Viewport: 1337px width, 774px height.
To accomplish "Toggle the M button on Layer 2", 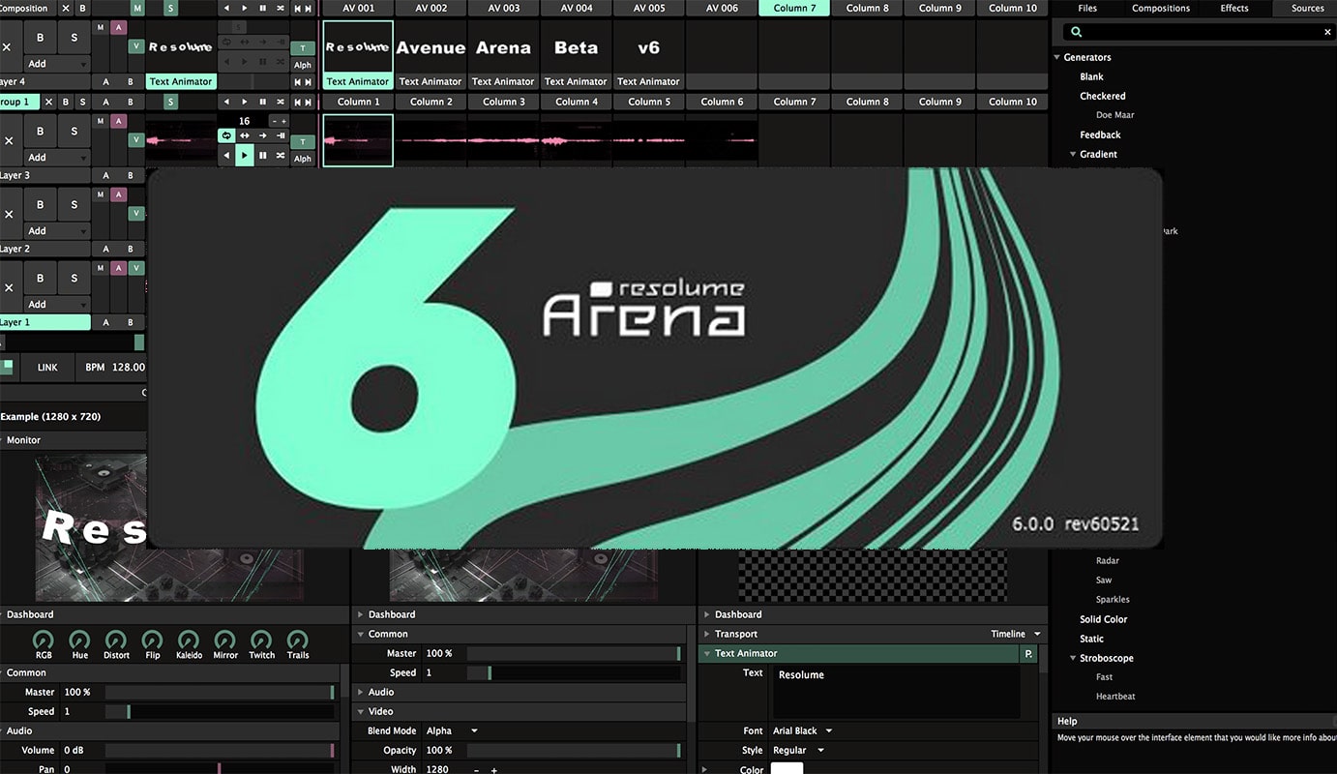I will pyautogui.click(x=101, y=194).
